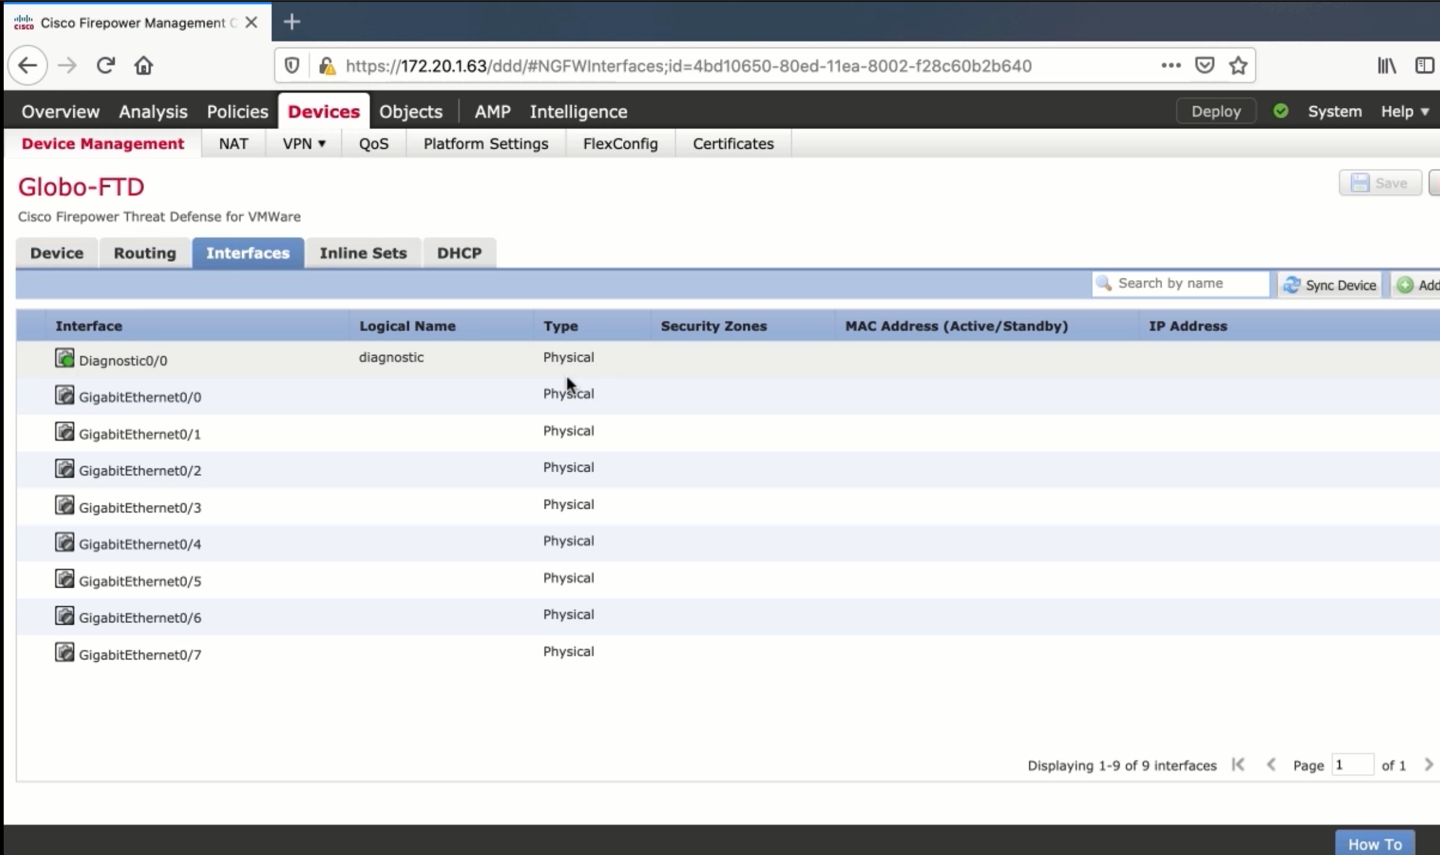Open the AMP menu
This screenshot has width=1440, height=855.
pyautogui.click(x=492, y=112)
